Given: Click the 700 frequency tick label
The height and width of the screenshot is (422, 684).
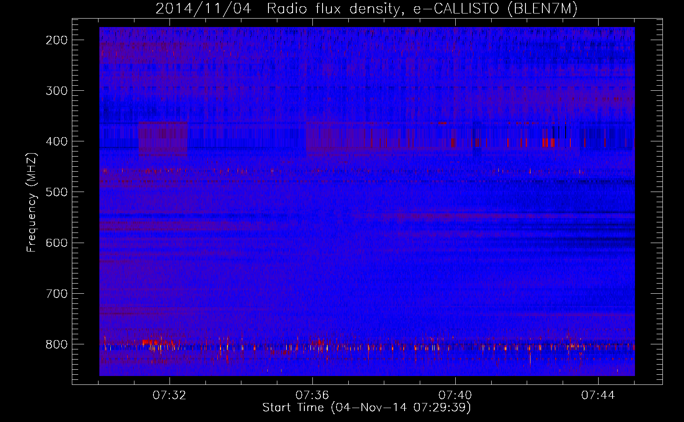Looking at the screenshot, I should tap(56, 293).
